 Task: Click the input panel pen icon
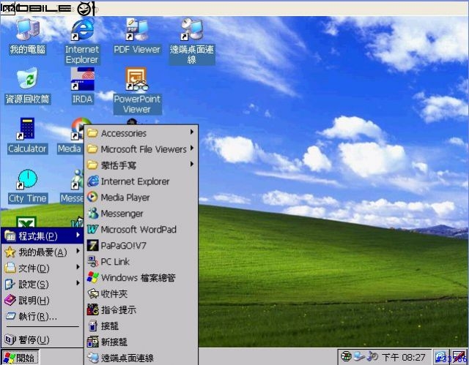pyautogui.click(x=459, y=357)
